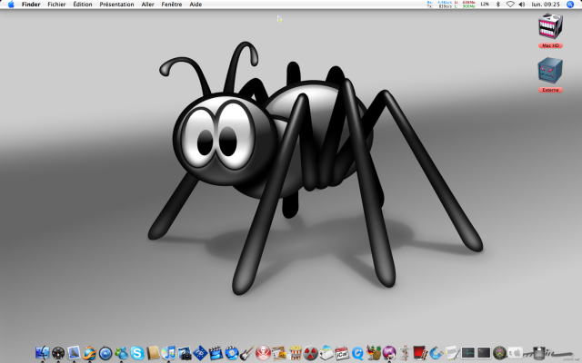The image size is (582, 363).
Task: Launch iCal from the dock
Action: (x=342, y=352)
